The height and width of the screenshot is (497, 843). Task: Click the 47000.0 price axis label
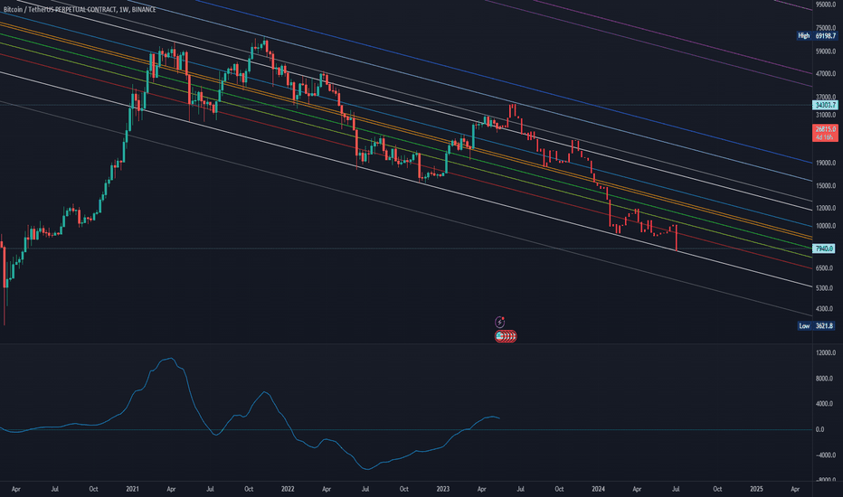[825, 73]
